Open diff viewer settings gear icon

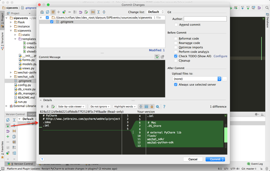tap(158, 107)
